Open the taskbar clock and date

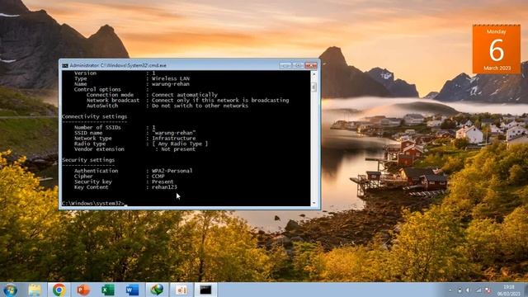point(508,290)
